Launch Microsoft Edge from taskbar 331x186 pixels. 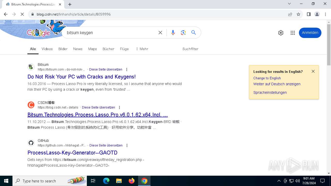point(106,181)
